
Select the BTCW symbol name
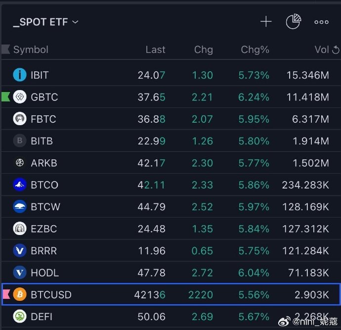click(45, 207)
